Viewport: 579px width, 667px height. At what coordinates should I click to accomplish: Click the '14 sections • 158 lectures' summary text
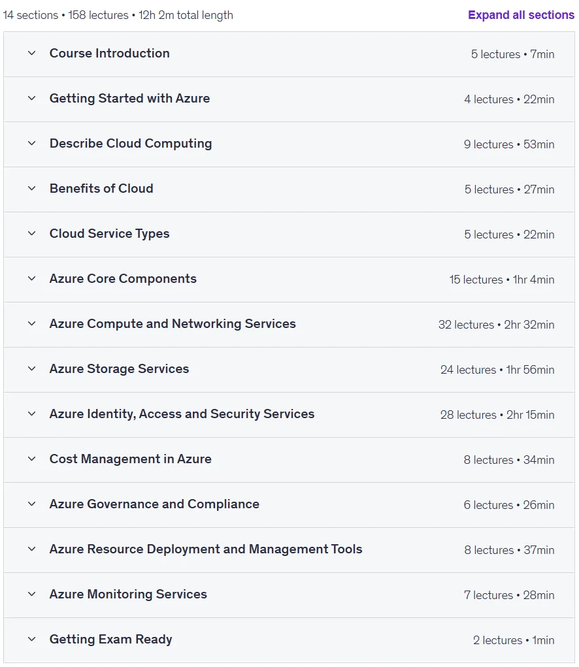pos(65,15)
